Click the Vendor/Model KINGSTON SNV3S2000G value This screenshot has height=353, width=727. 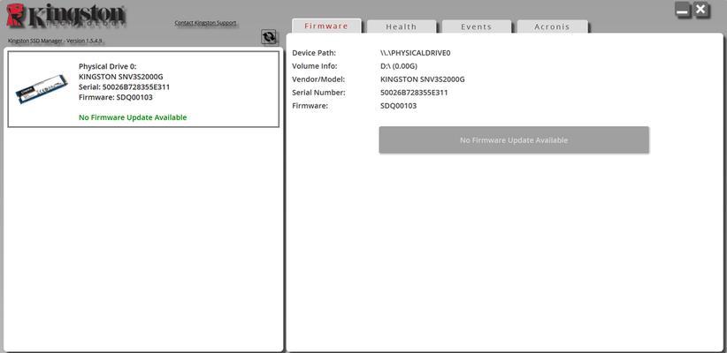tap(423, 79)
